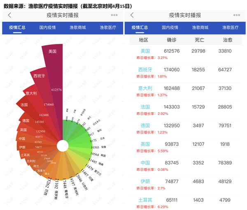Switch to 国内疫情 tab in the left panel

click(47, 28)
